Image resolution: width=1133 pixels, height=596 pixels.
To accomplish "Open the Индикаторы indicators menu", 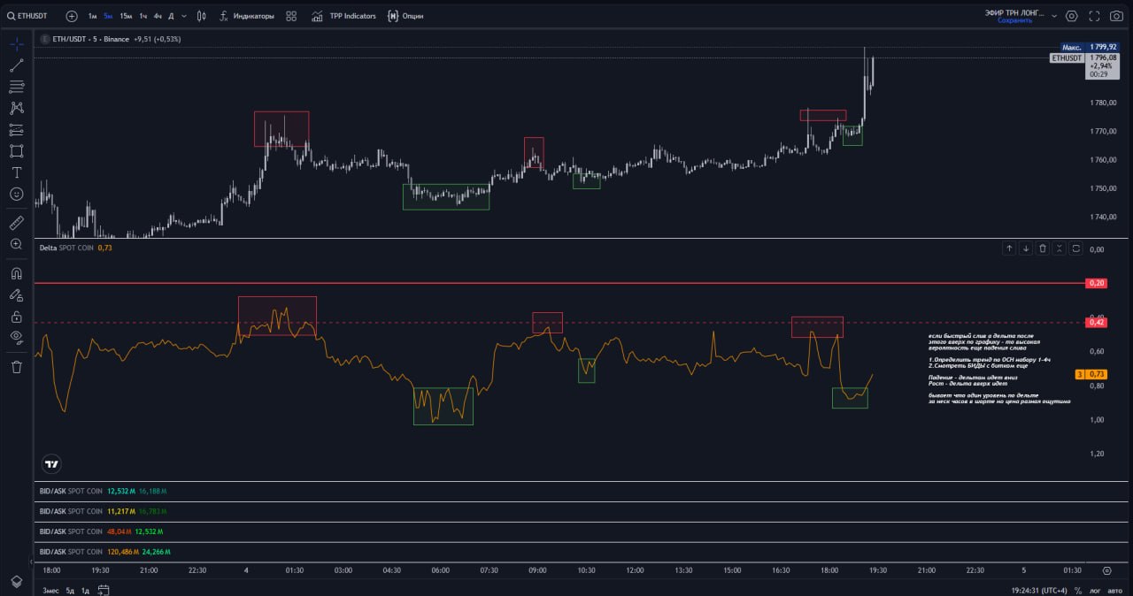I will [x=246, y=16].
